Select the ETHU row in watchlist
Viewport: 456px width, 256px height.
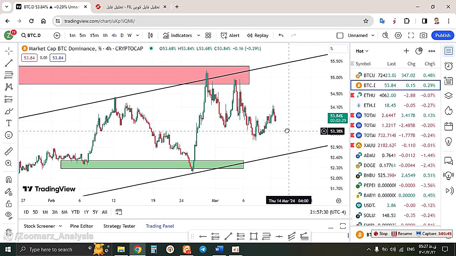click(x=395, y=95)
